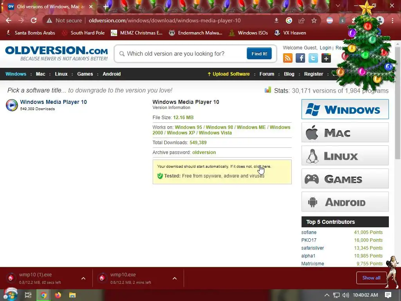401x301 pixels.
Task: Open the Chrome downloads icon in address bar
Action: click(276, 20)
